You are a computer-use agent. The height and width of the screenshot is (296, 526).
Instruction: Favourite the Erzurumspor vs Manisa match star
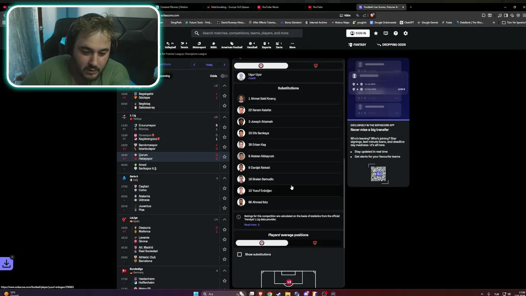click(224, 127)
